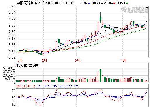Click the 8.20 price axis label
This screenshot has width=152, height=107.
pyautogui.click(x=12, y=26)
